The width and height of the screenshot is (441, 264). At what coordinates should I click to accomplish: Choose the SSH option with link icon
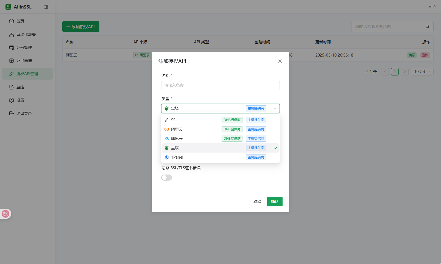tap(220, 120)
